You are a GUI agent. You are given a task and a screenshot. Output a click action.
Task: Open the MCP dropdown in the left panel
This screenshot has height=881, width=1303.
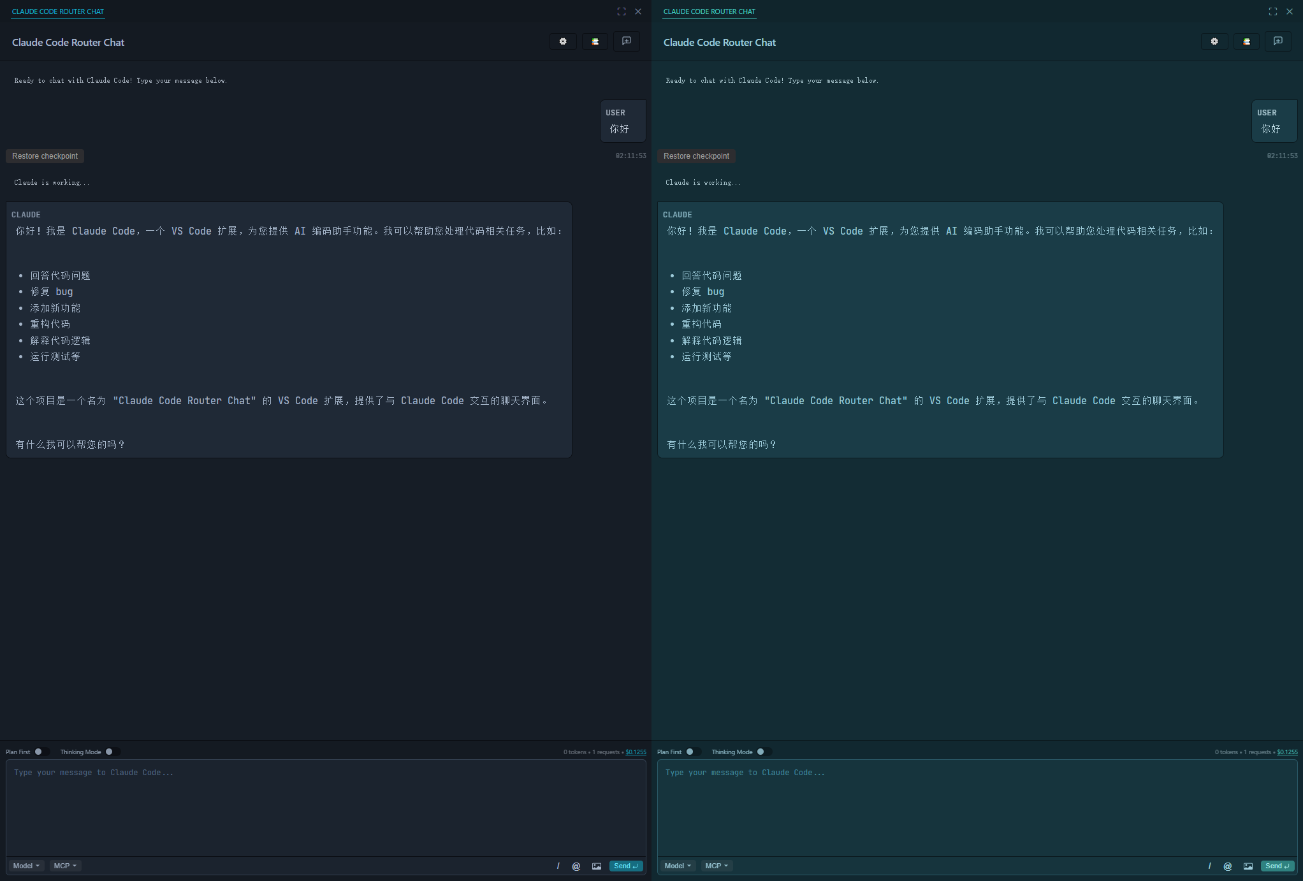65,866
